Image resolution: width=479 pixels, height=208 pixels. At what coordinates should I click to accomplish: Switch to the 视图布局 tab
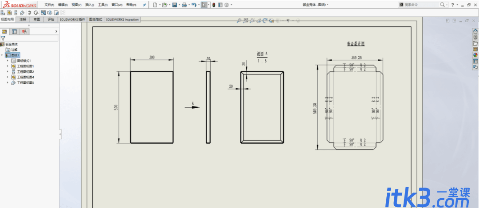(8, 19)
